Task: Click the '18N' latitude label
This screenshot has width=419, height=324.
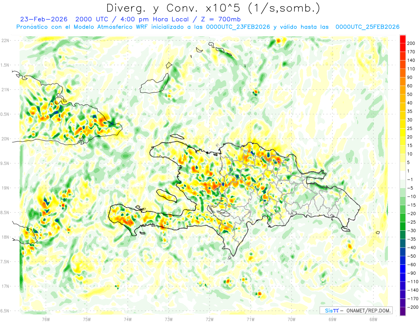Action: (5, 237)
